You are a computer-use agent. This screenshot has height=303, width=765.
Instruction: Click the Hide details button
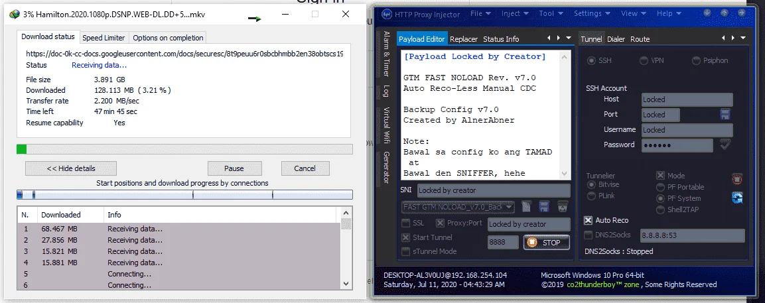71,168
